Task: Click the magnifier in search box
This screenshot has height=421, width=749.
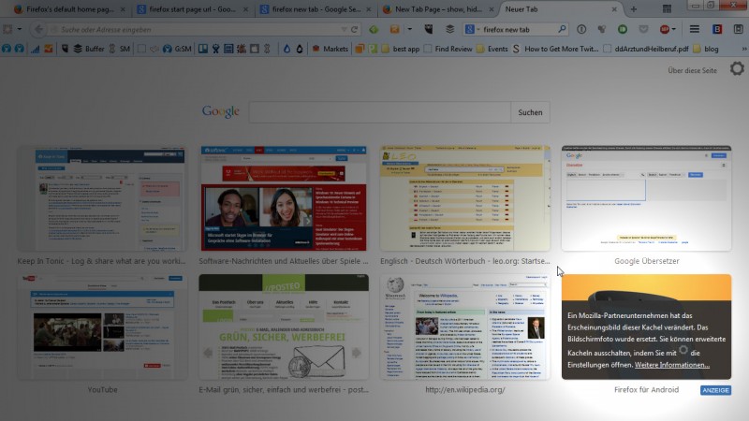Action: click(562, 30)
